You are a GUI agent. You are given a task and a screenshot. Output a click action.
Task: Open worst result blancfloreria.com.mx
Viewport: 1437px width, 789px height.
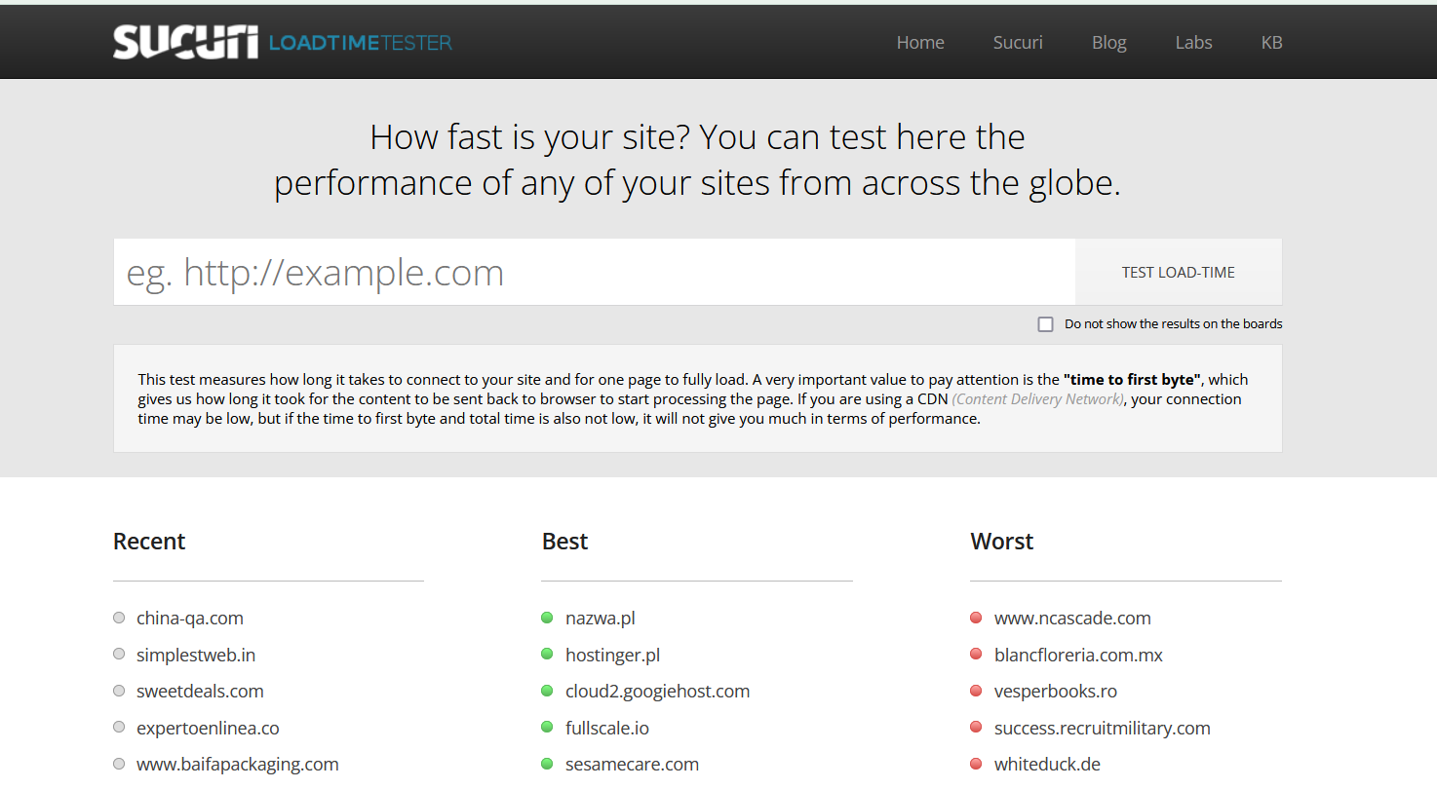[x=1078, y=655]
